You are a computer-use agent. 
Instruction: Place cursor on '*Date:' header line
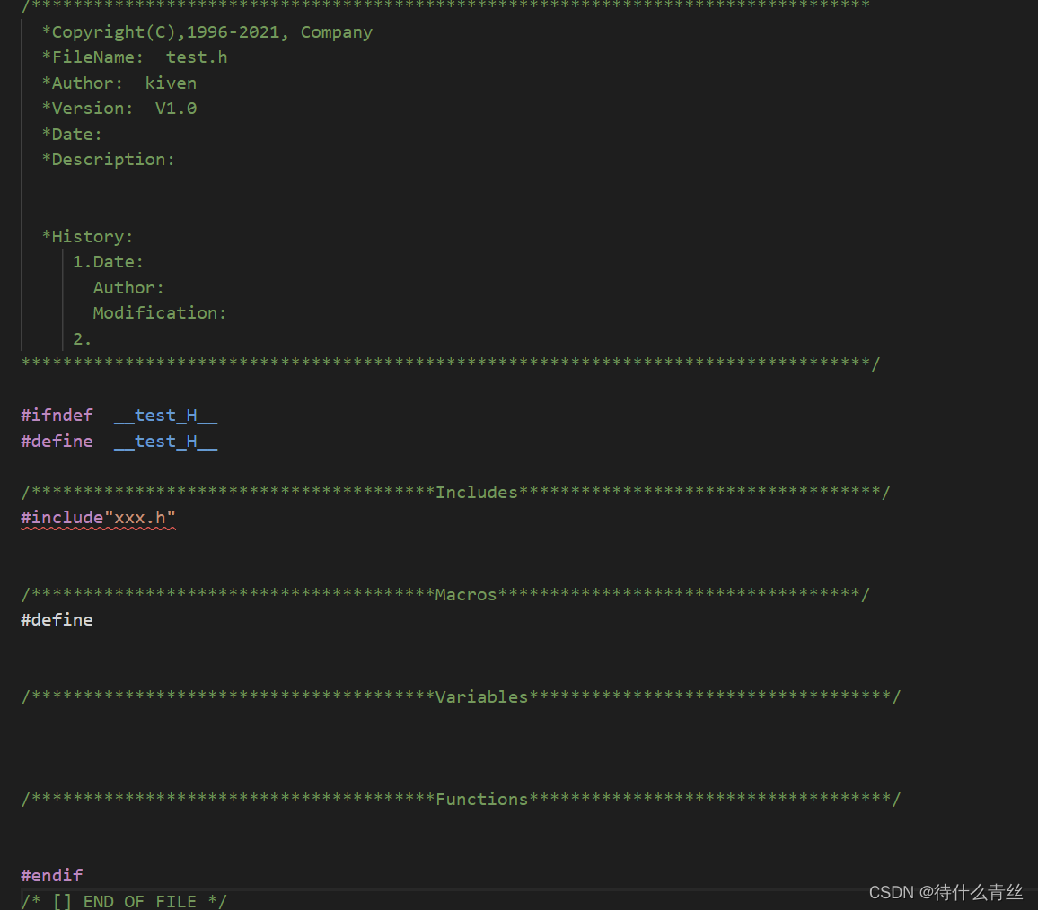[x=72, y=135]
